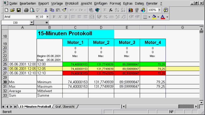Run the spelling check icon

[x=38, y=10]
